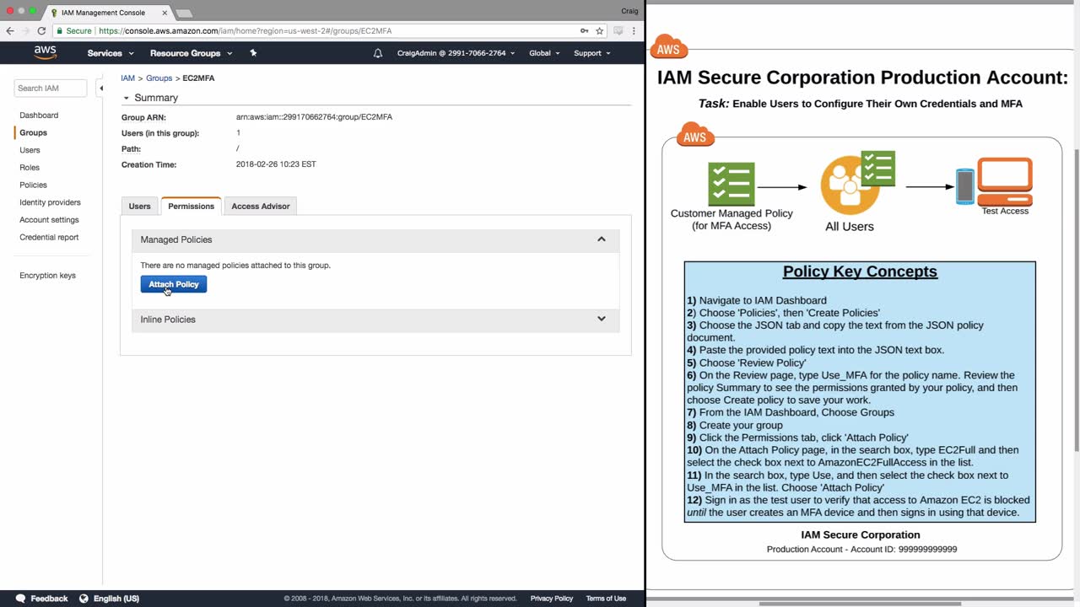
Task: Close the IAM Management Console tab
Action: (x=165, y=13)
